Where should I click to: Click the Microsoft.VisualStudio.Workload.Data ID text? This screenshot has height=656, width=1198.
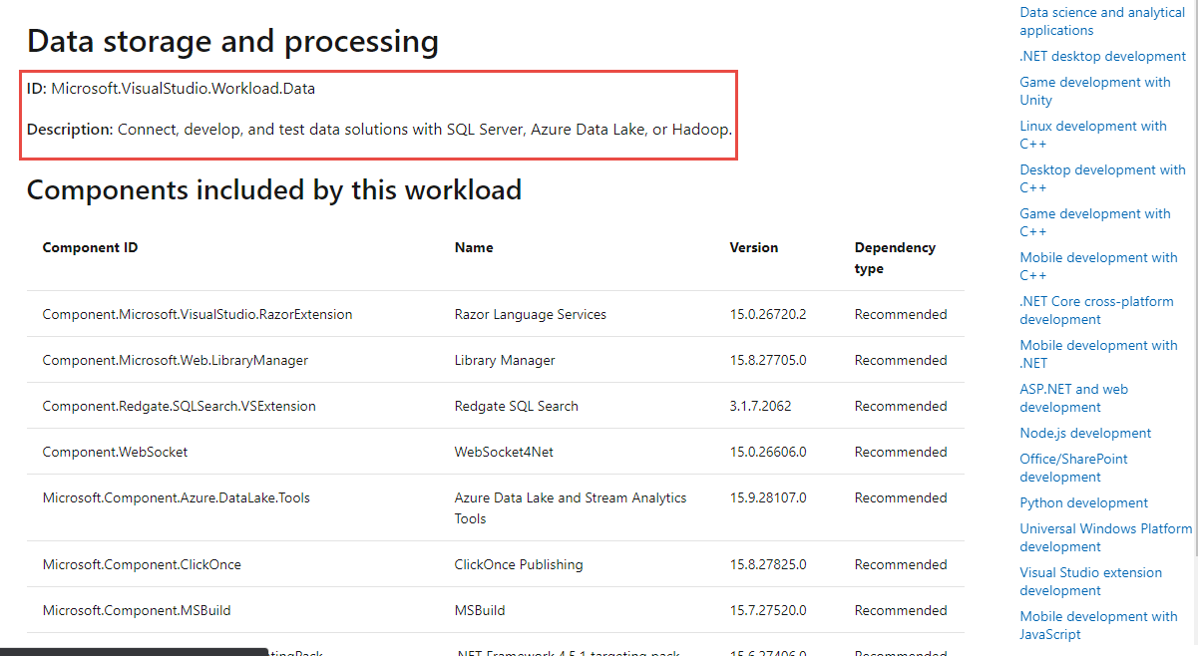tap(183, 89)
